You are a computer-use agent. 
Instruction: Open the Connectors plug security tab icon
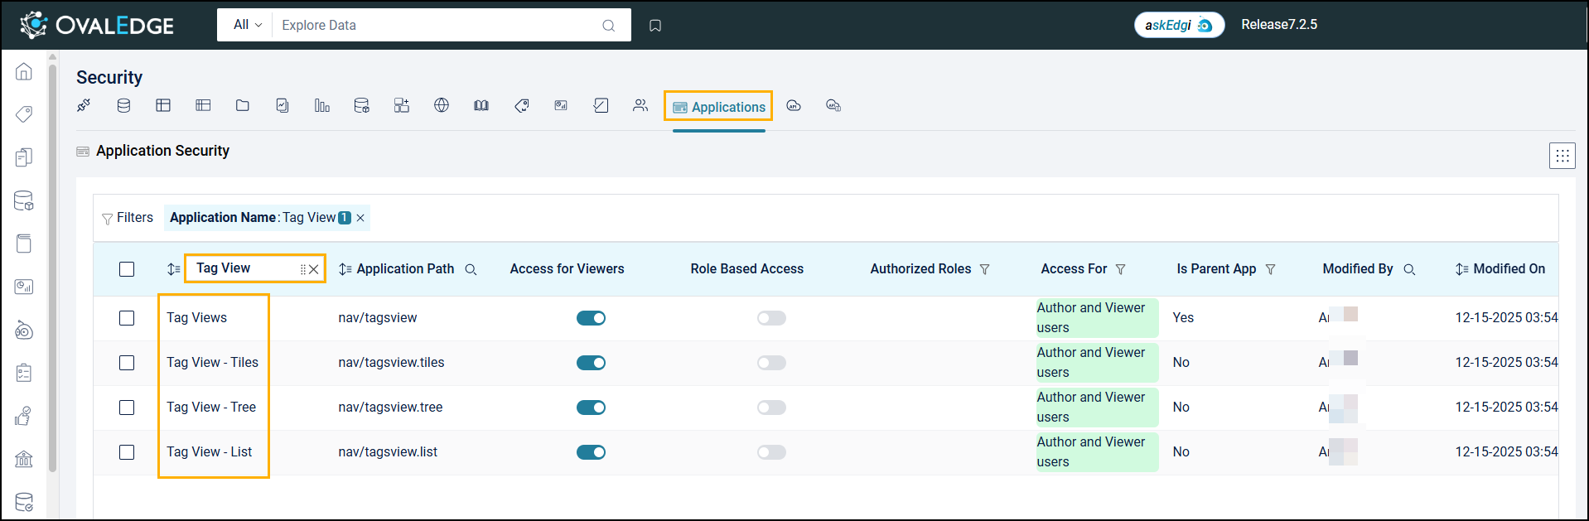tap(84, 105)
